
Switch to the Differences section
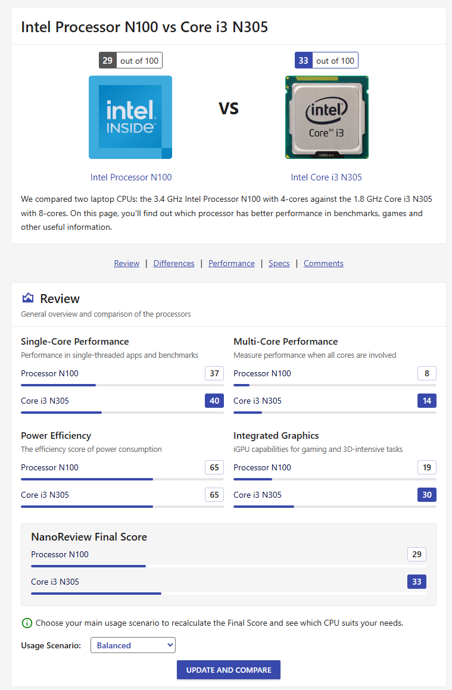pyautogui.click(x=173, y=263)
